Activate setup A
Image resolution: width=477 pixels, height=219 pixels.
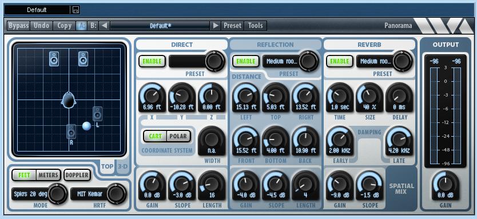click(x=82, y=26)
